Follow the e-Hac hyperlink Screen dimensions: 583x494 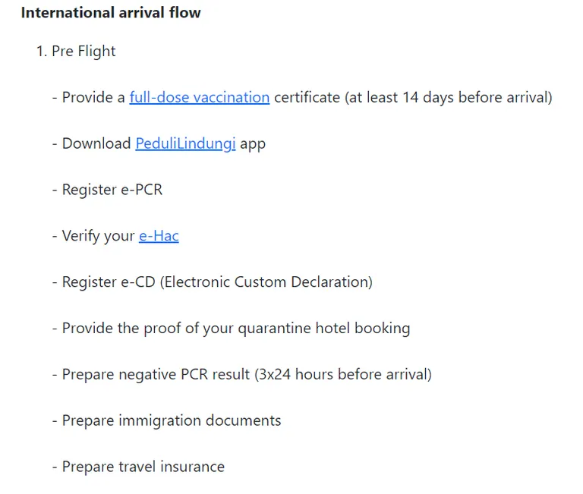pyautogui.click(x=159, y=236)
